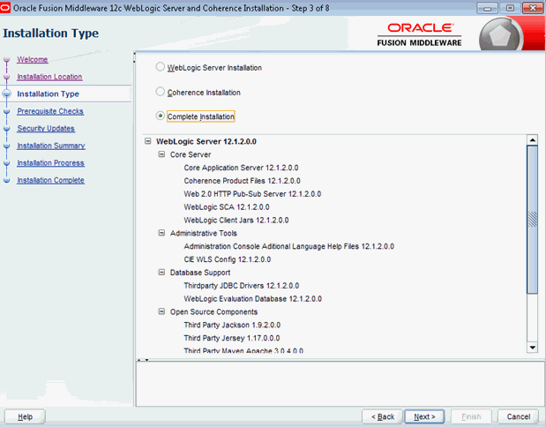Select Core Application Server 12.1.2.0.0 row
This screenshot has width=546, height=427.
[241, 168]
